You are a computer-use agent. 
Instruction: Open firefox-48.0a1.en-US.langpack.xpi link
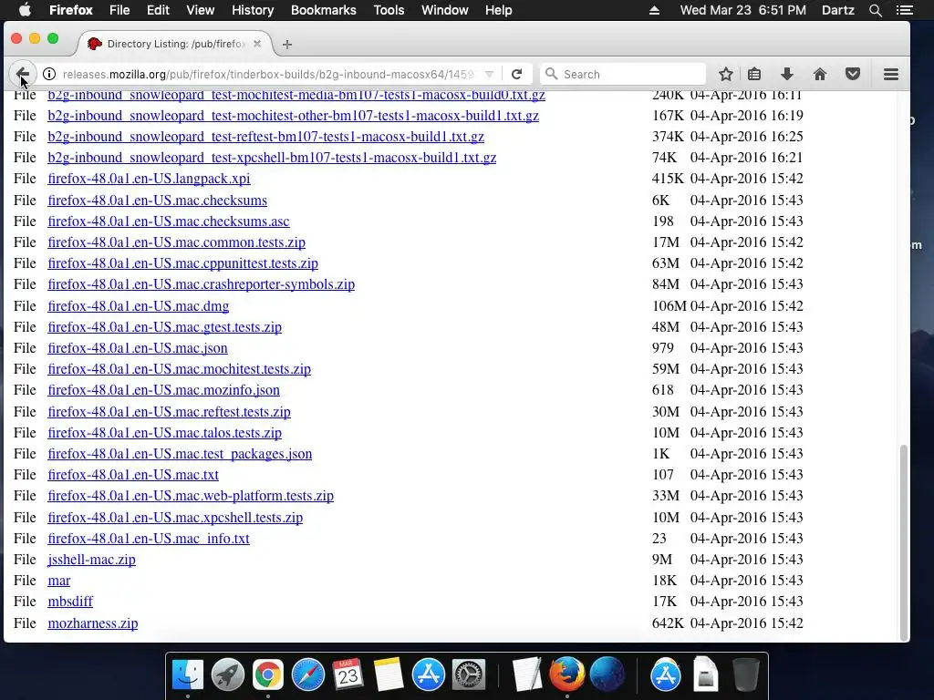[x=149, y=179]
